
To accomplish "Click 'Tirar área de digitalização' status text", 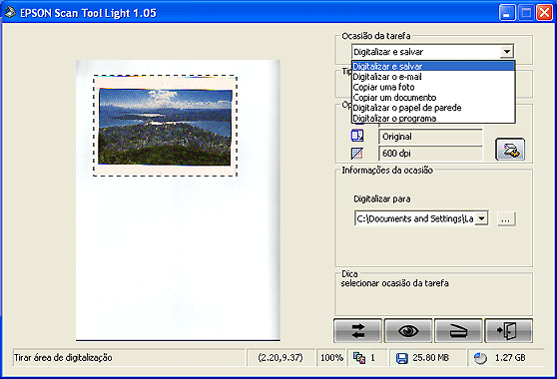I will pyautogui.click(x=63, y=358).
